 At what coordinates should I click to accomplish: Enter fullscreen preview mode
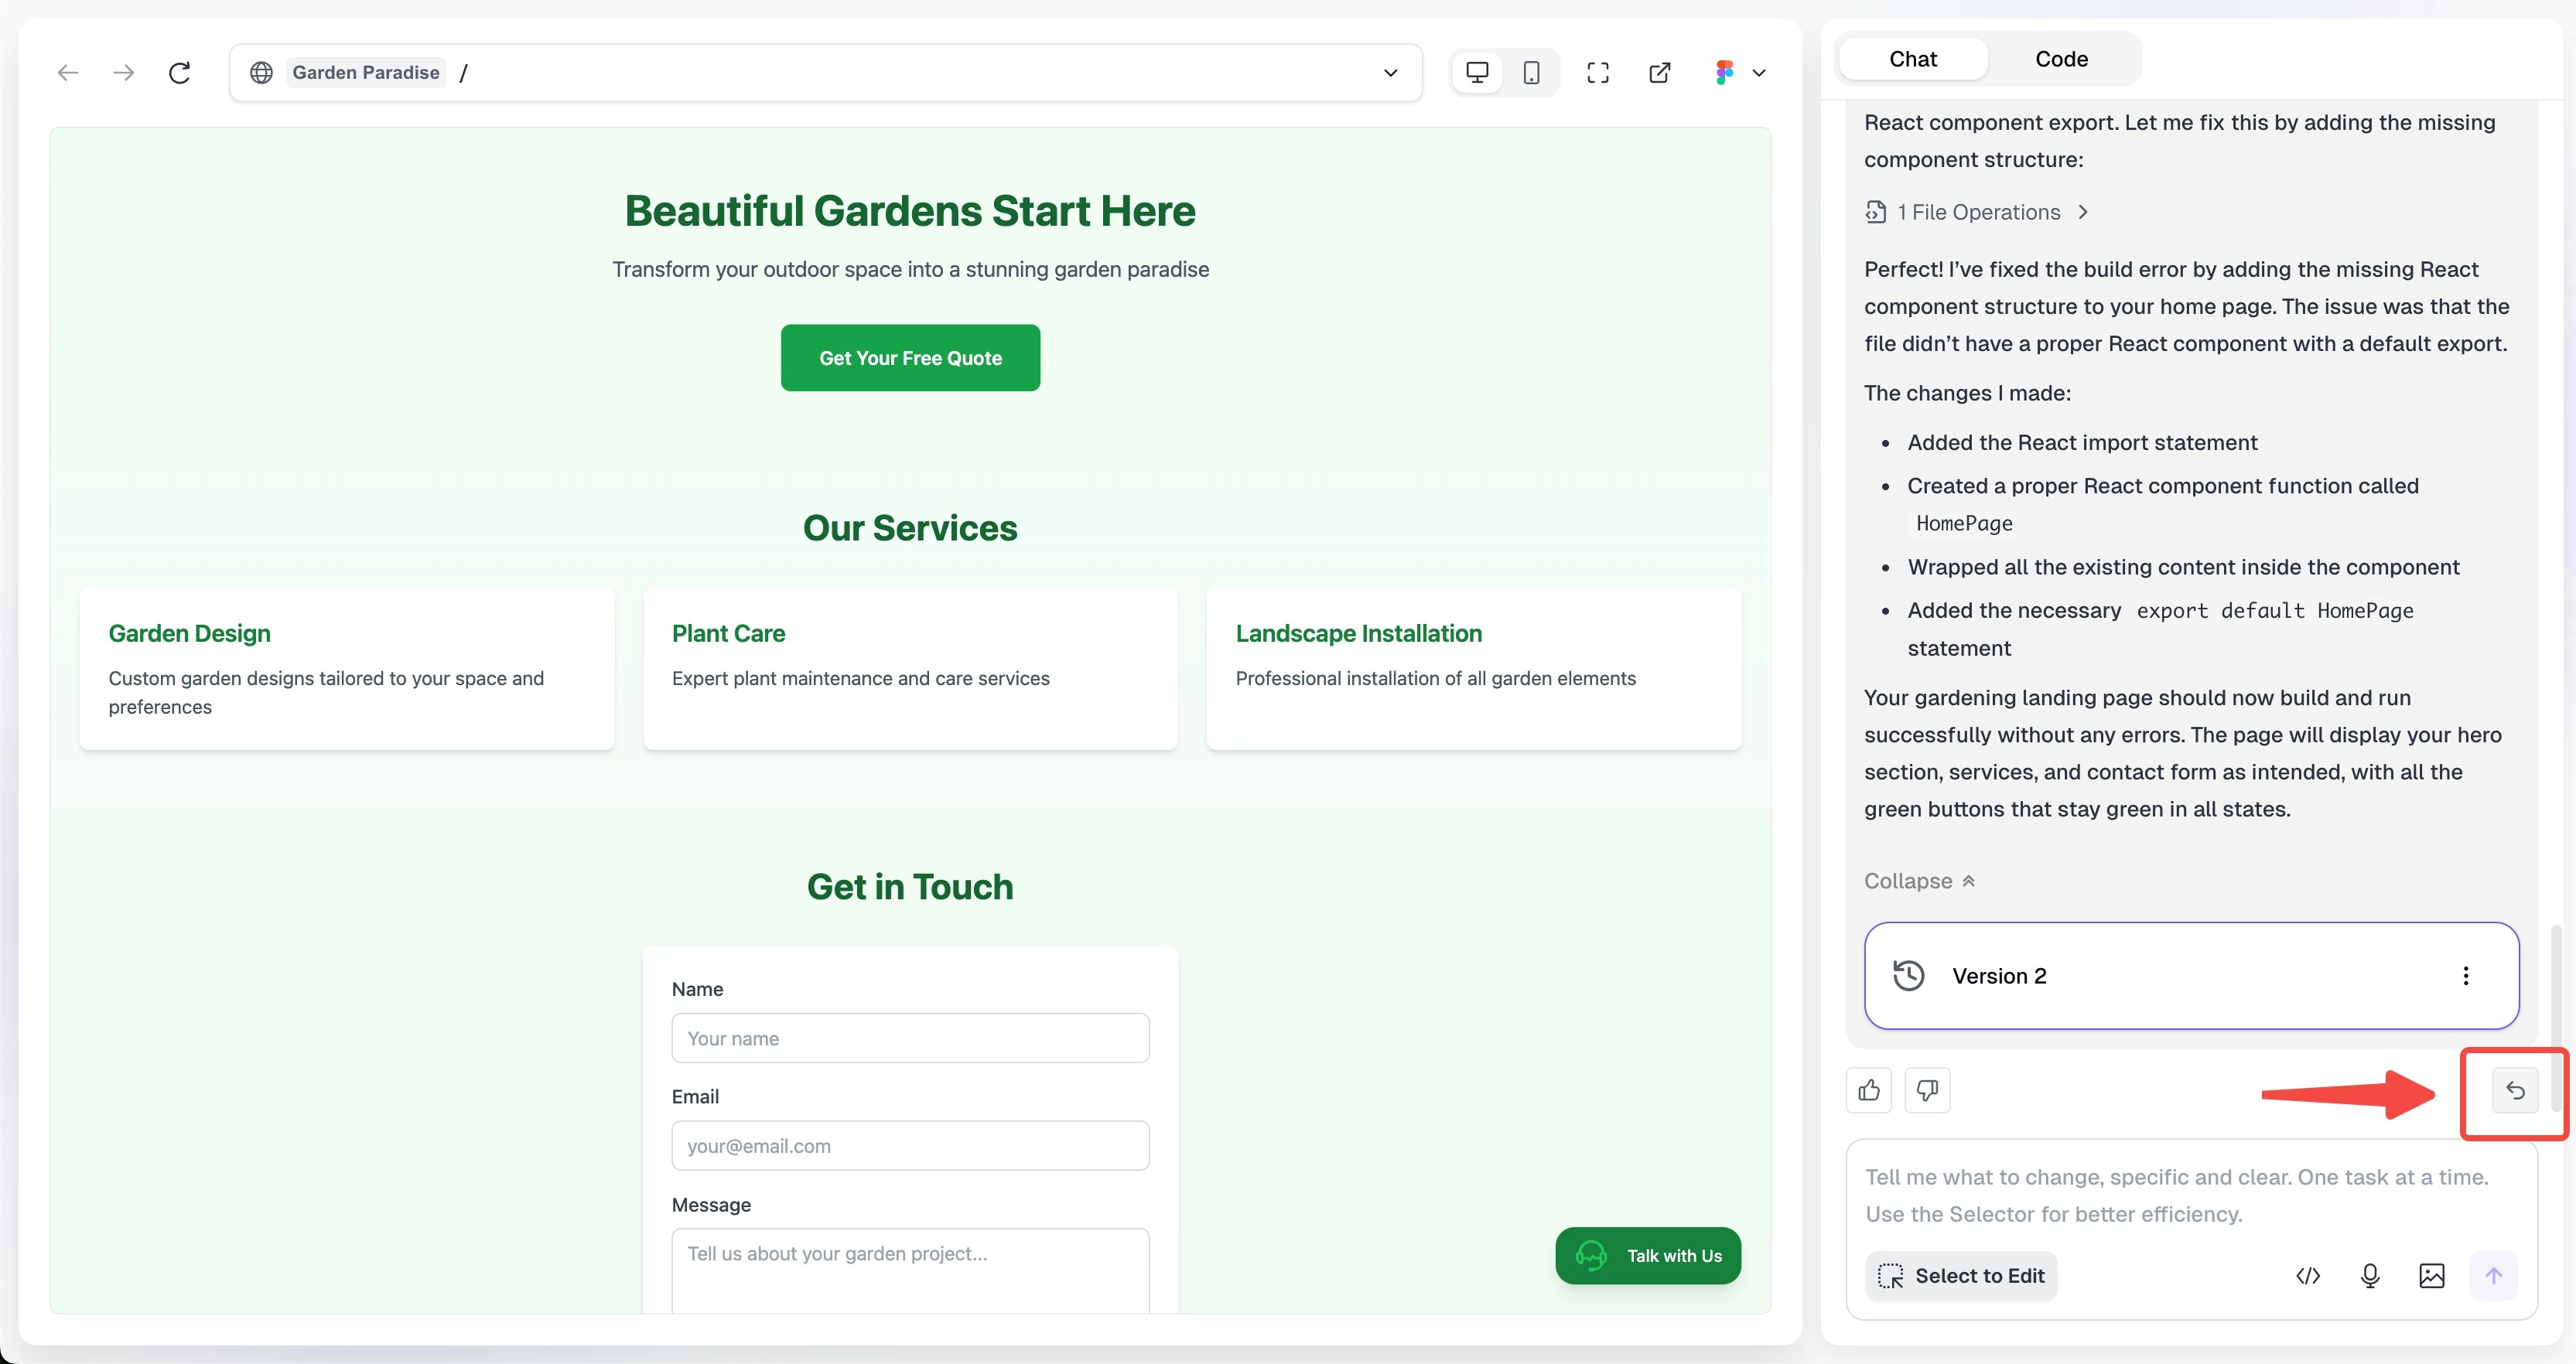(x=1598, y=72)
